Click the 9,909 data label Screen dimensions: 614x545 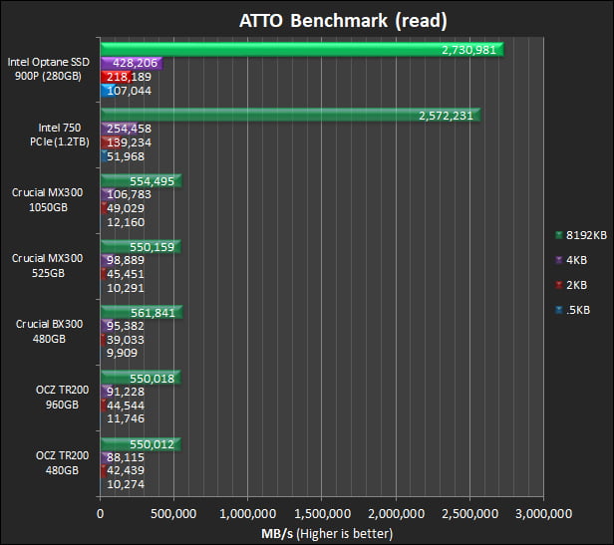point(122,353)
